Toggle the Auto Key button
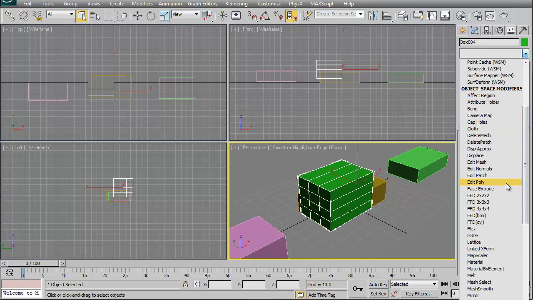Screen dimensions: 533x300 (x=378, y=285)
